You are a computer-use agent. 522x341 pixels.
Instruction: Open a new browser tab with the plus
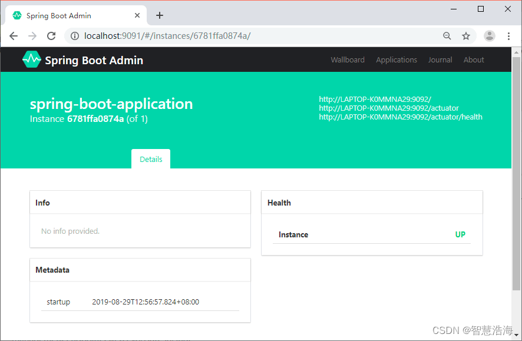(x=159, y=15)
